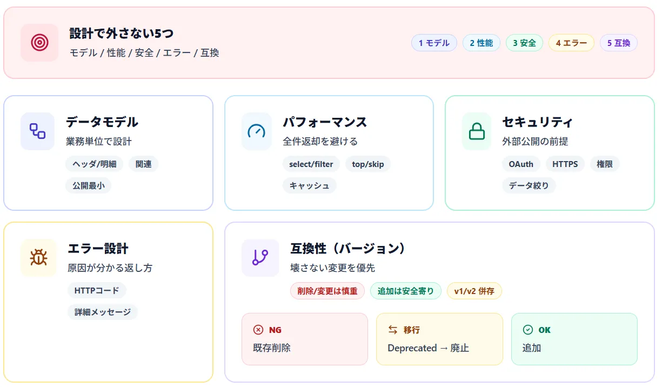Switch to the 5 互換 pill
Viewport: 662px width, 387px height.
[x=618, y=43]
